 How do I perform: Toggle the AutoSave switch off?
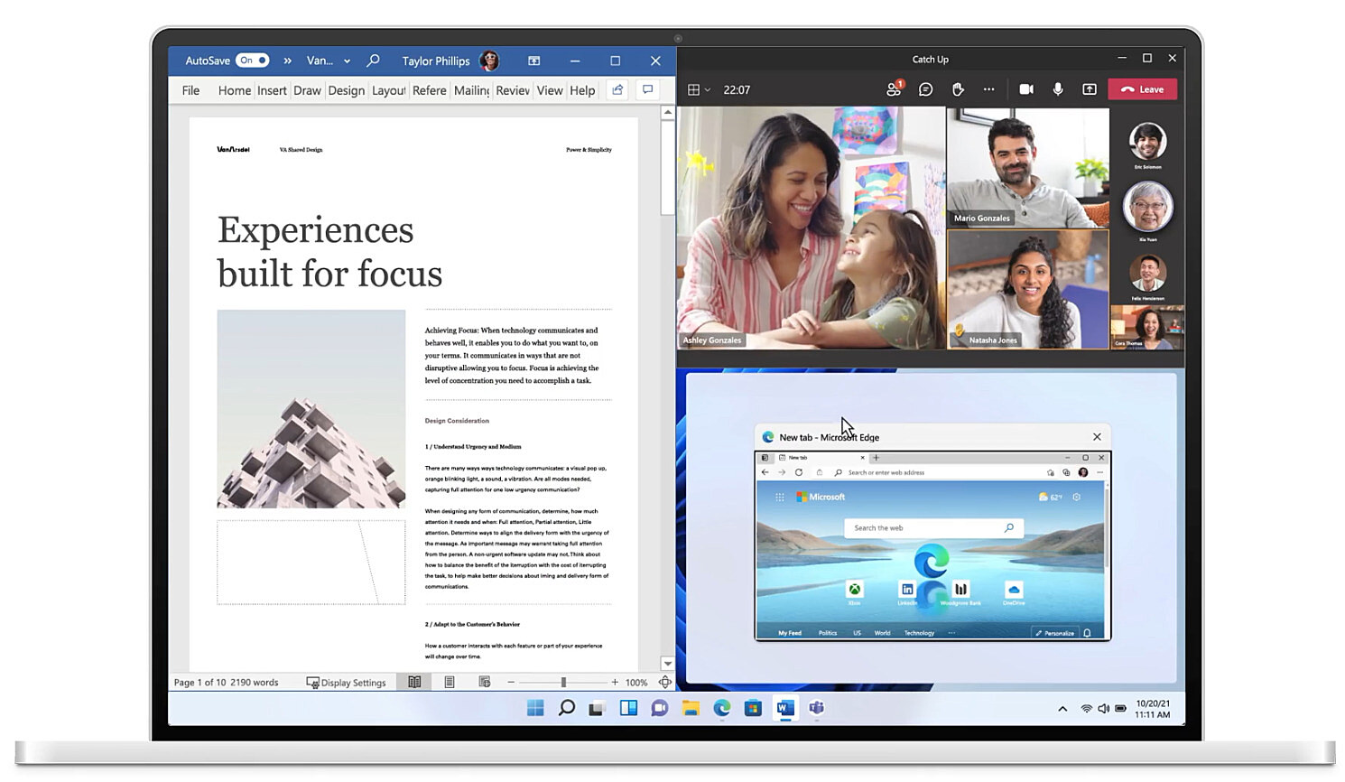pyautogui.click(x=253, y=61)
